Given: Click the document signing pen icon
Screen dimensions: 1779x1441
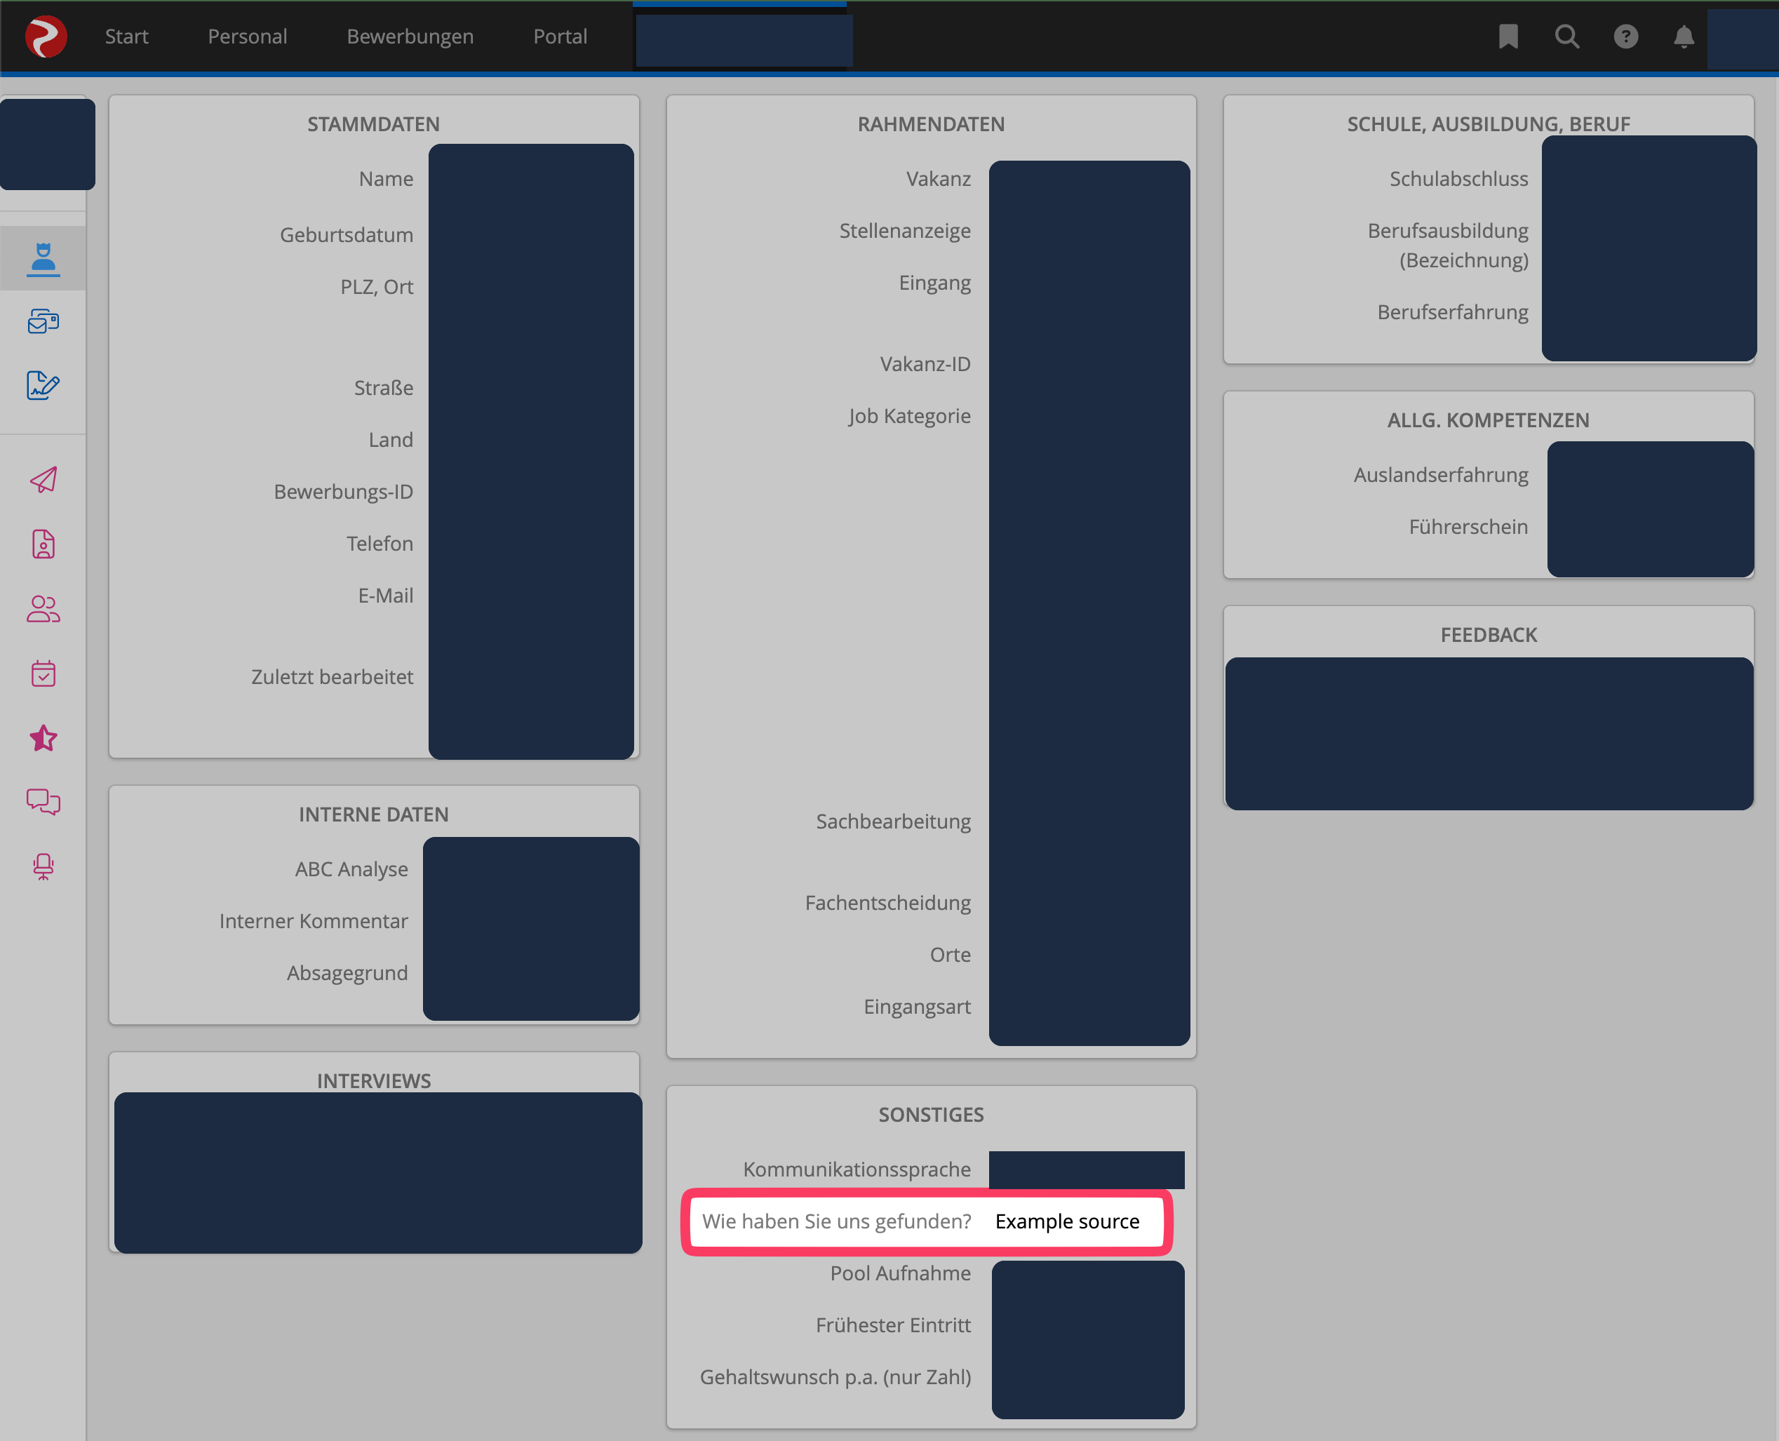Looking at the screenshot, I should click(43, 385).
